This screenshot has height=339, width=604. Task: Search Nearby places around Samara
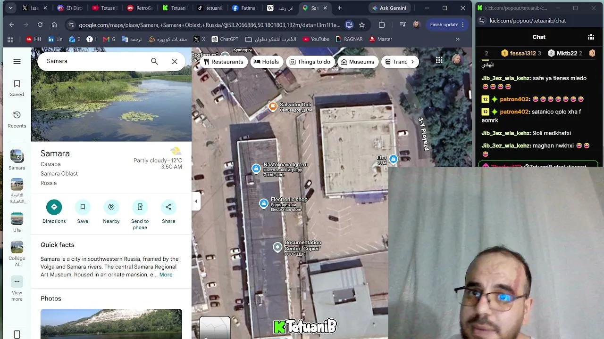[111, 211]
